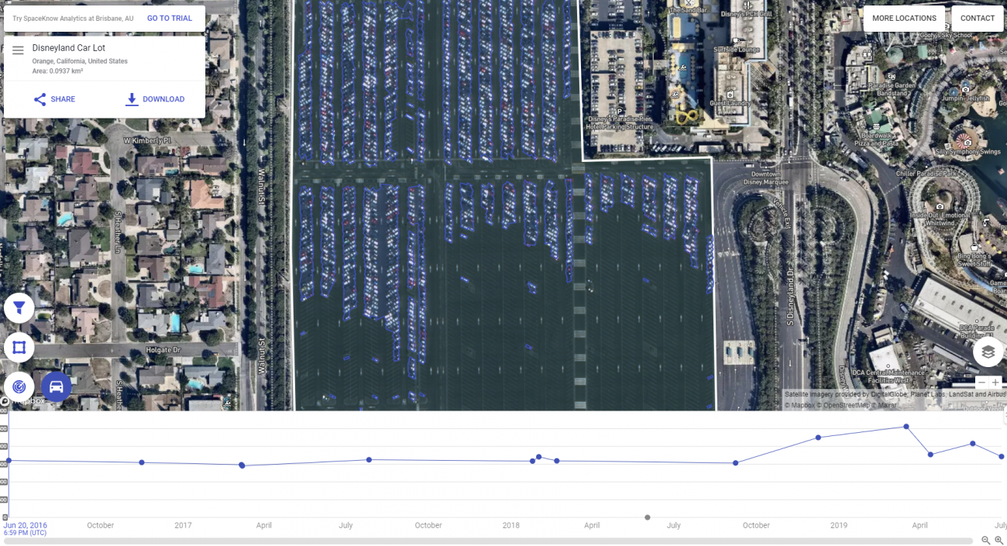The image size is (1007, 546).
Task: Click 'Try SpaceKnow Analytics at Brisbane, AU' text
Action: (x=73, y=19)
